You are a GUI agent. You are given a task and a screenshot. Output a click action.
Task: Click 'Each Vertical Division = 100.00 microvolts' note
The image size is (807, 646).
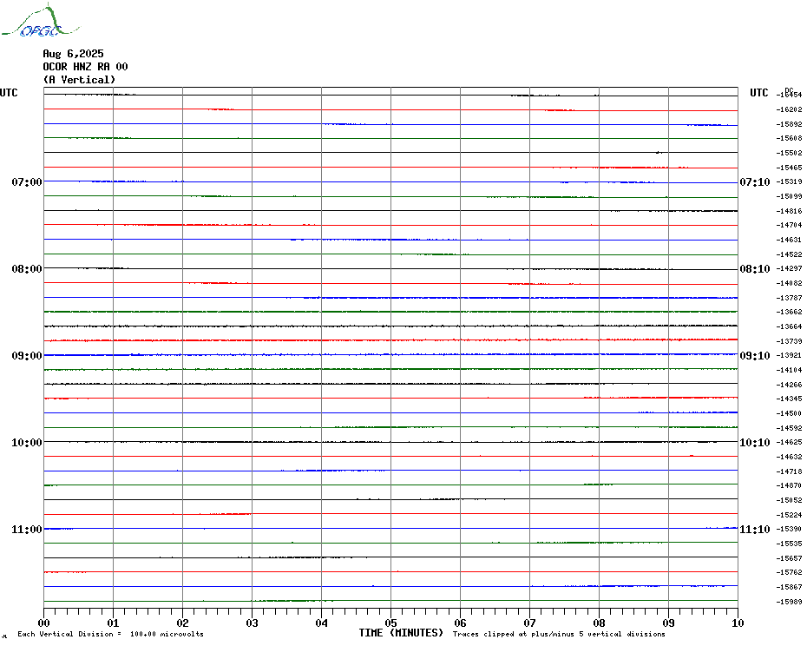(x=111, y=634)
